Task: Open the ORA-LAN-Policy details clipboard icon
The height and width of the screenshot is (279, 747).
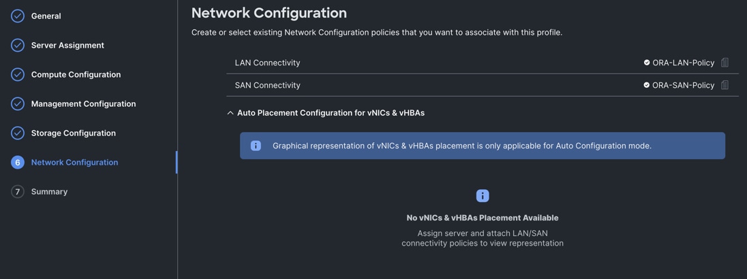Action: pyautogui.click(x=725, y=63)
